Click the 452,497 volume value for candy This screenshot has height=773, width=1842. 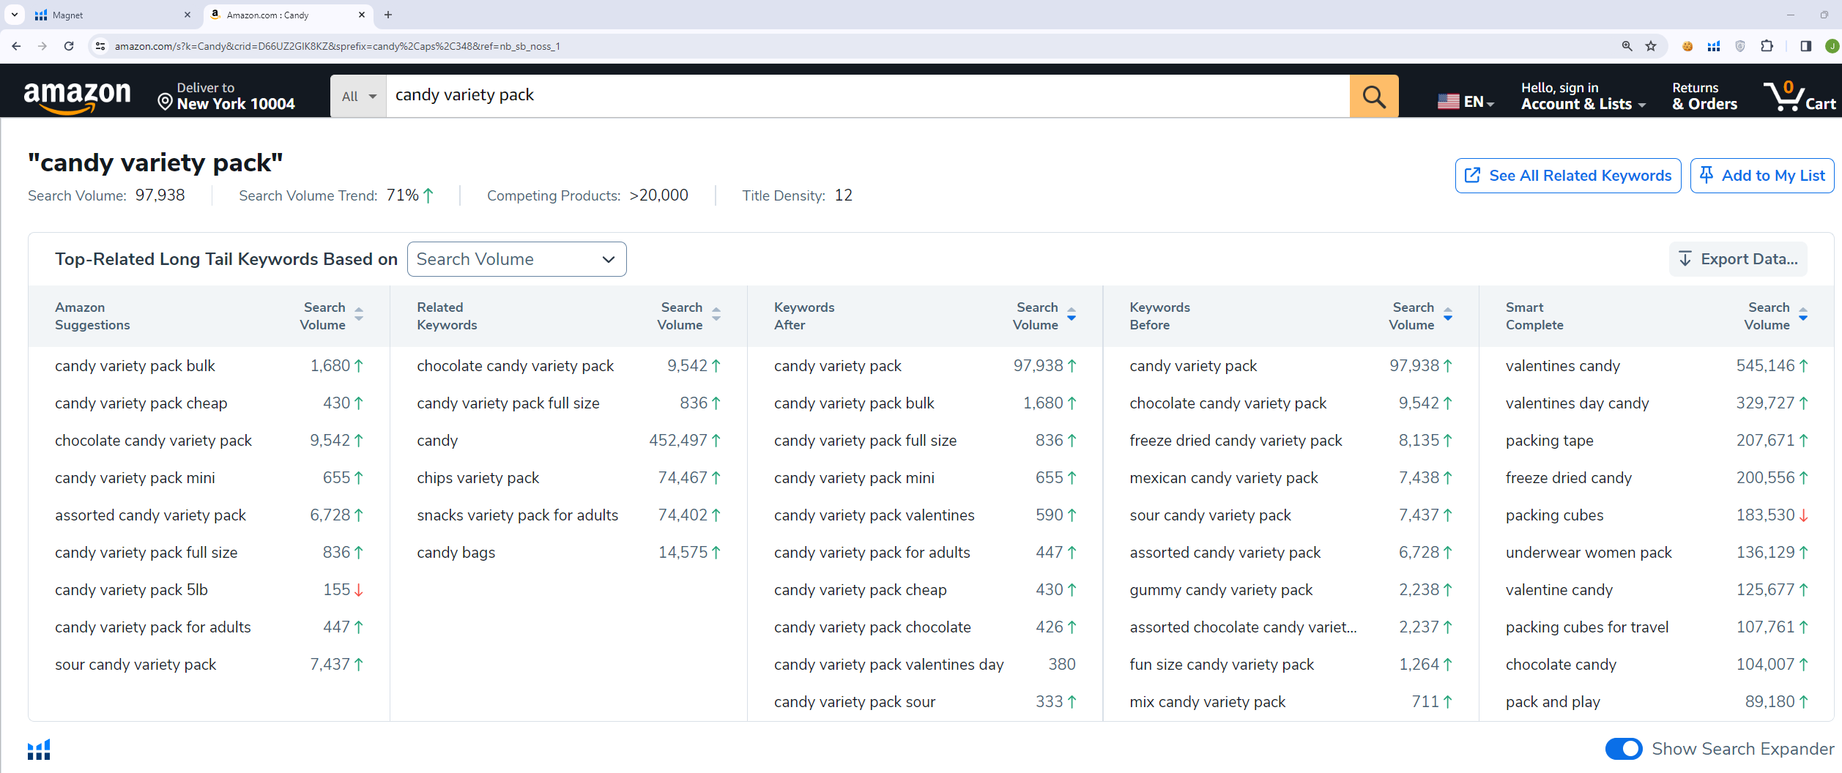[678, 440]
